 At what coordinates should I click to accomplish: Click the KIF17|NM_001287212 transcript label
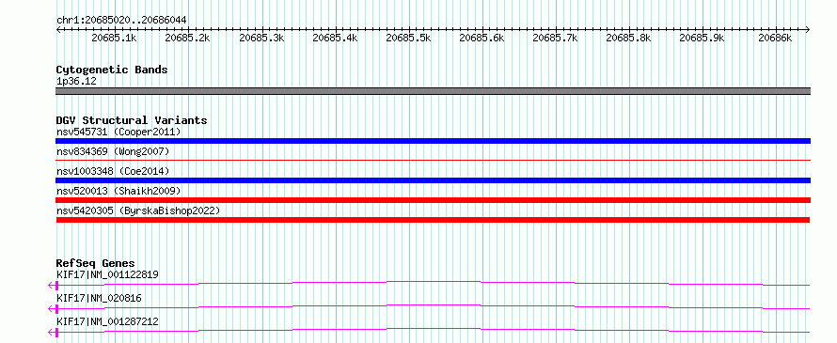pyautogui.click(x=107, y=321)
